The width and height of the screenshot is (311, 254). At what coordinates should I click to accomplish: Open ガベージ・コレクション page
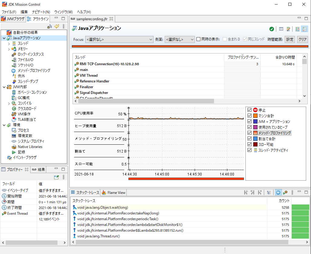32,92
